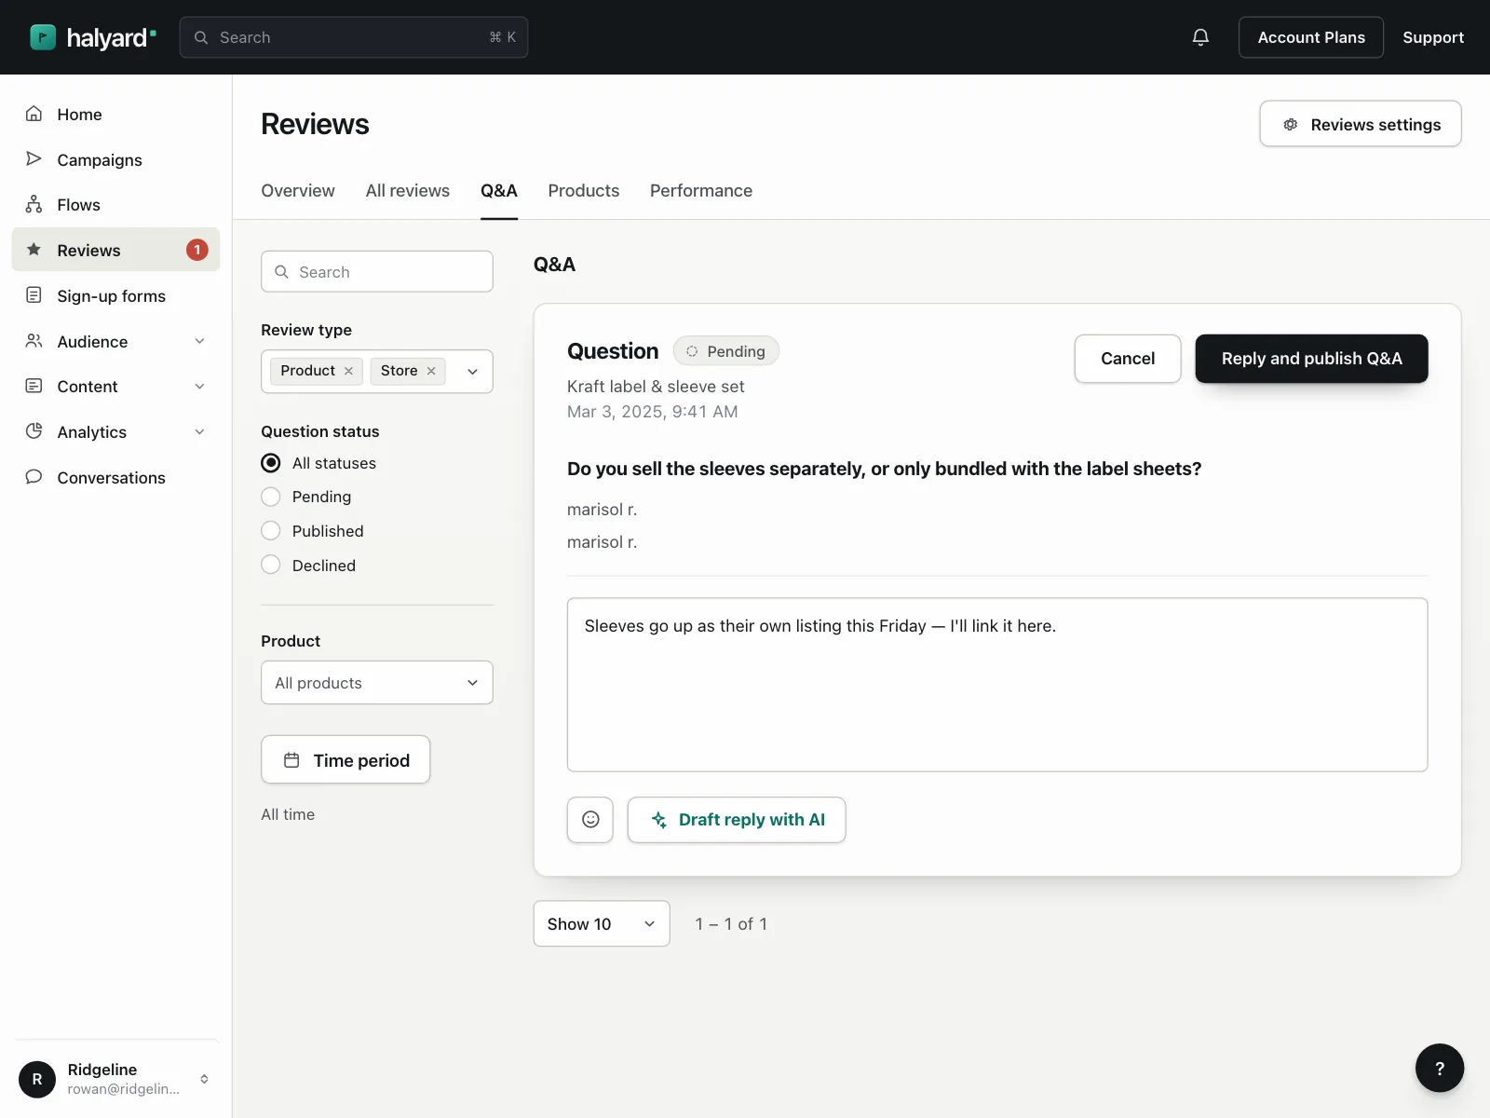Remove the Store filter tag

tap(431, 371)
